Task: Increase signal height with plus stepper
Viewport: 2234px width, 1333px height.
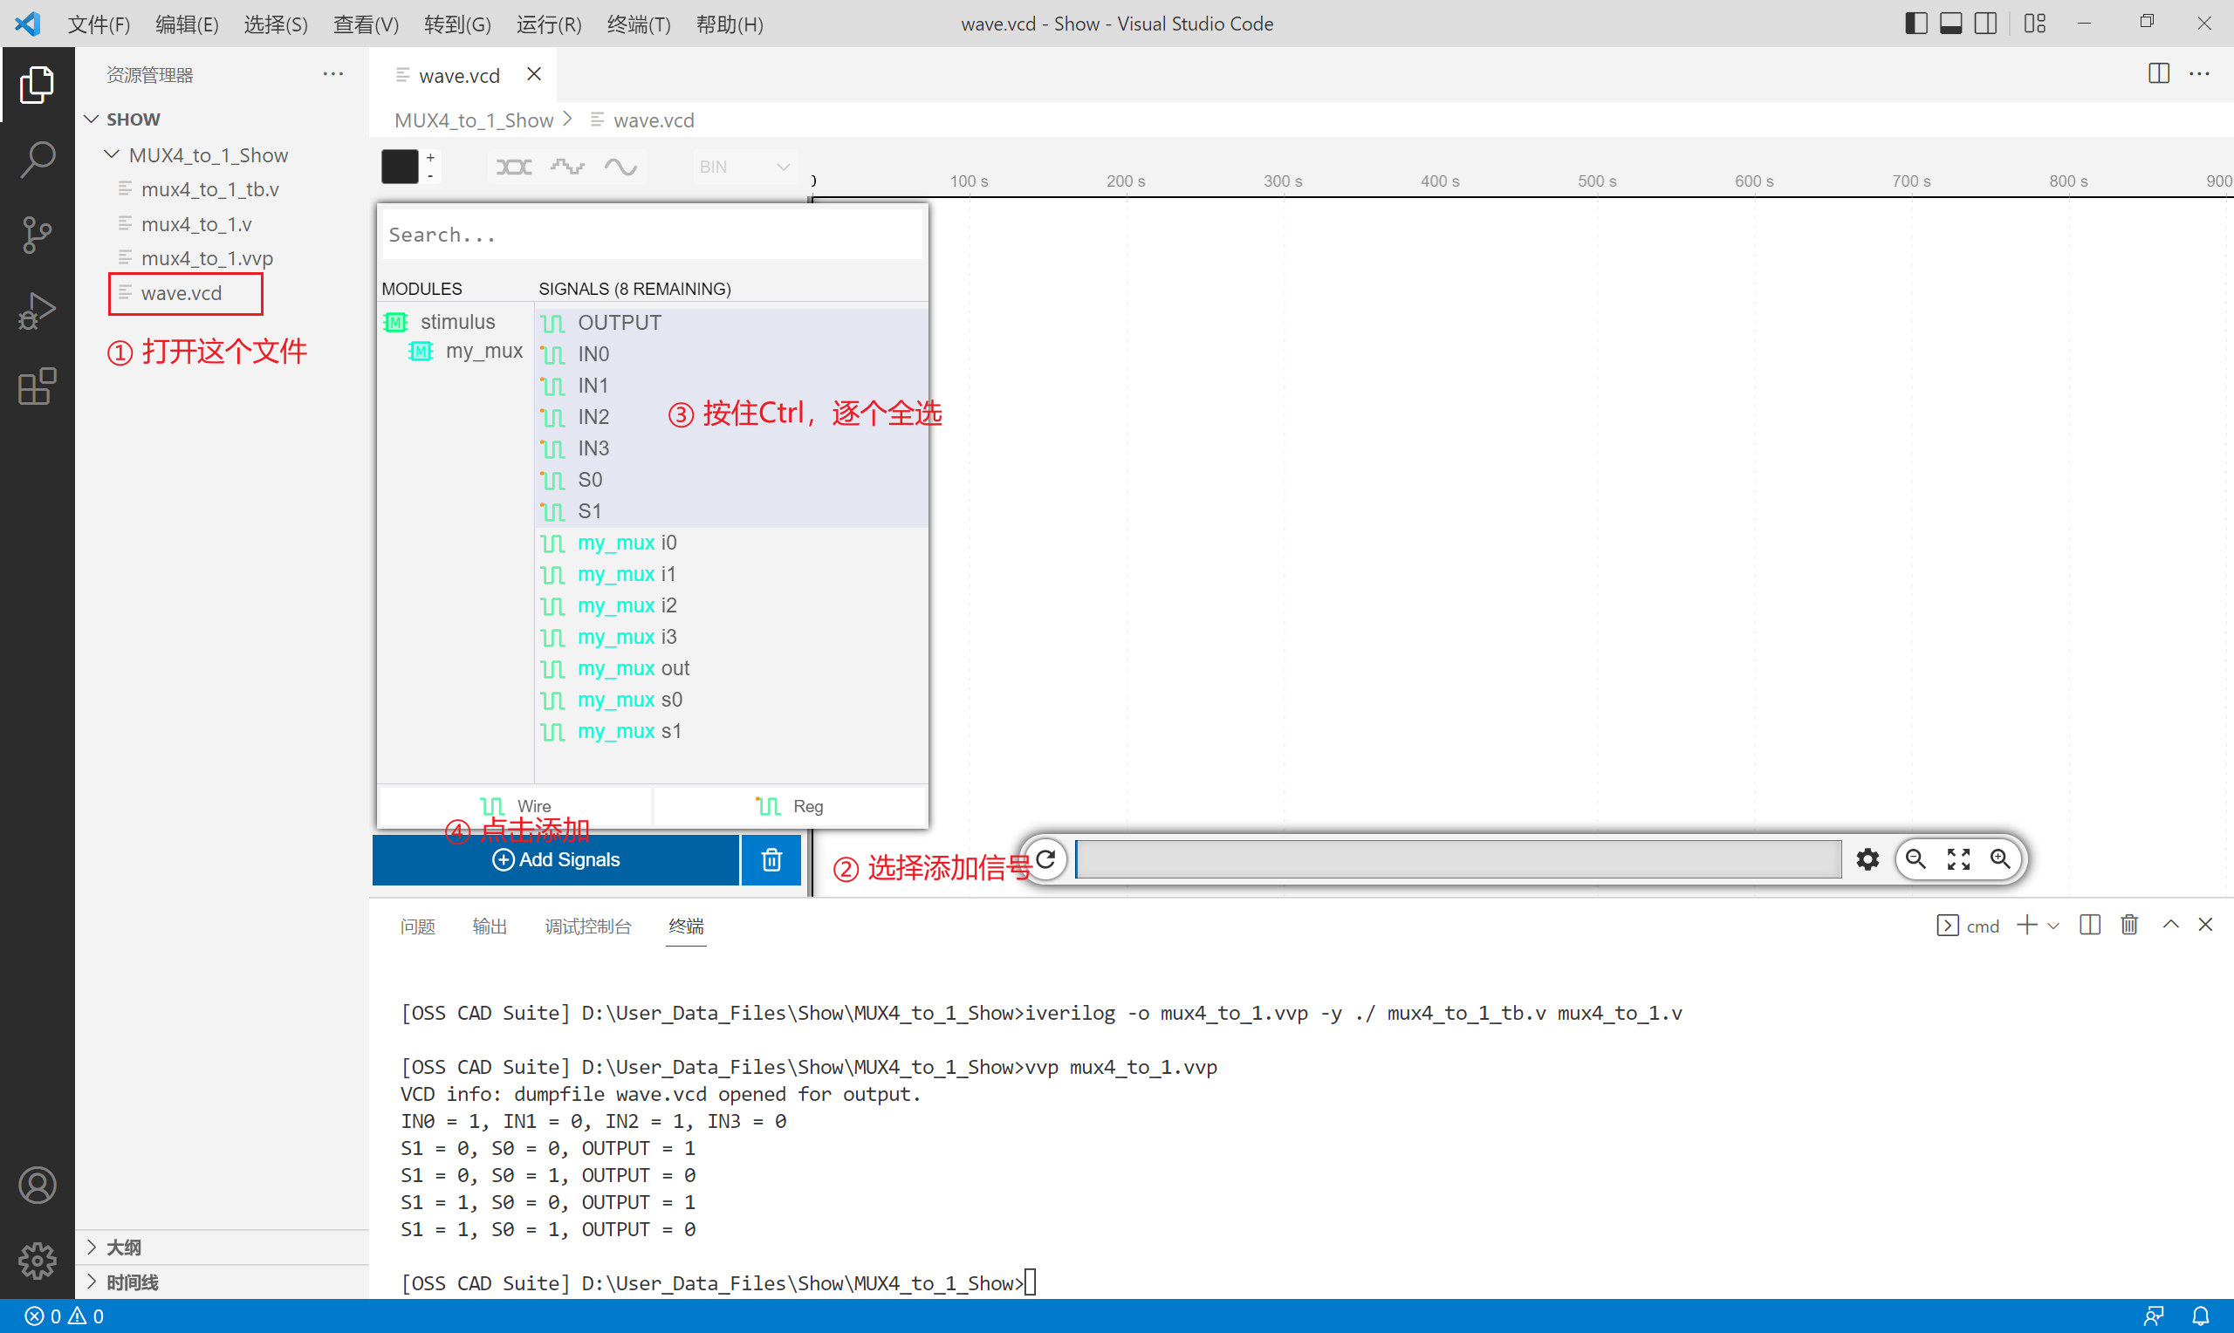Action: pyautogui.click(x=430, y=157)
